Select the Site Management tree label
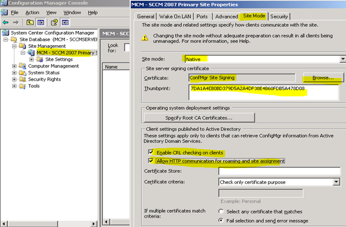346x227 pixels. 47,46
